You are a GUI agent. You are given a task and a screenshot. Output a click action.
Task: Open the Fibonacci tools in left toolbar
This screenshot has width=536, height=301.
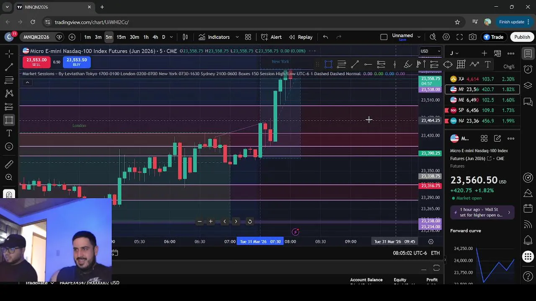pyautogui.click(x=9, y=80)
